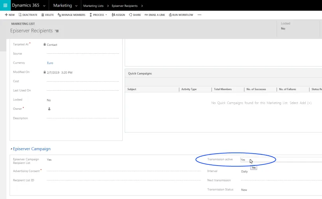Create a new record with New
322x199 pixels.
(x=10, y=15)
